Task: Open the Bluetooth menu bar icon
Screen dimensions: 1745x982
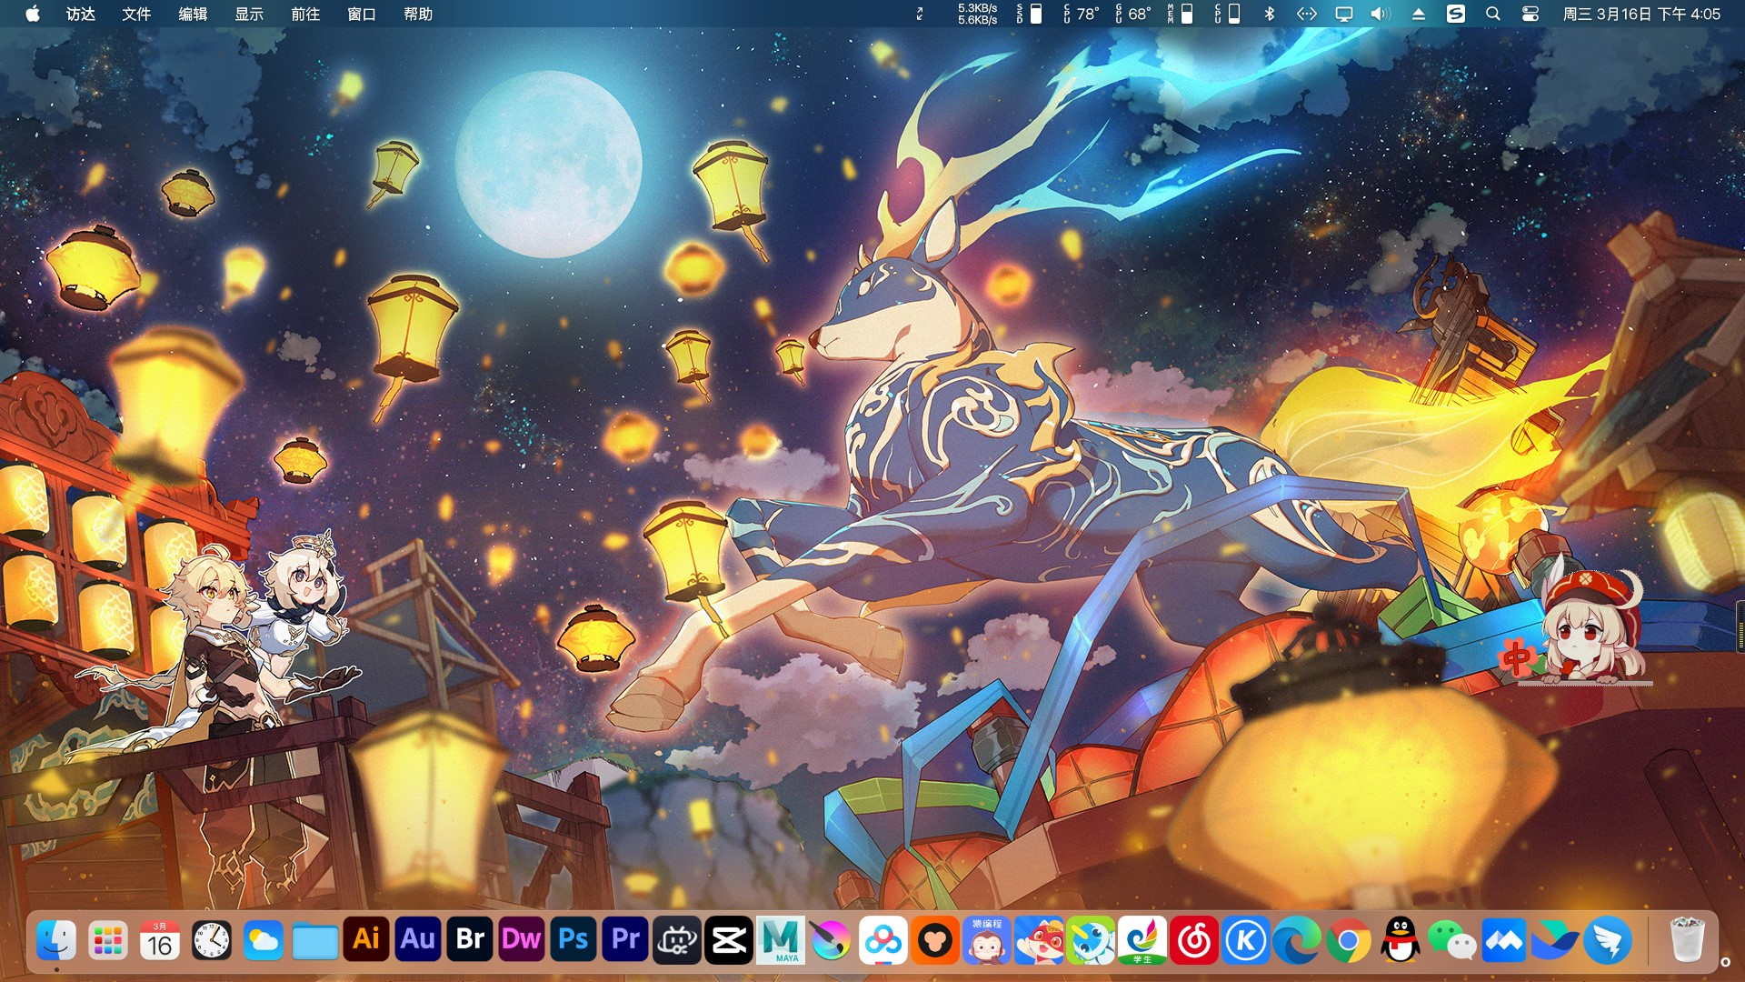Action: click(1271, 14)
